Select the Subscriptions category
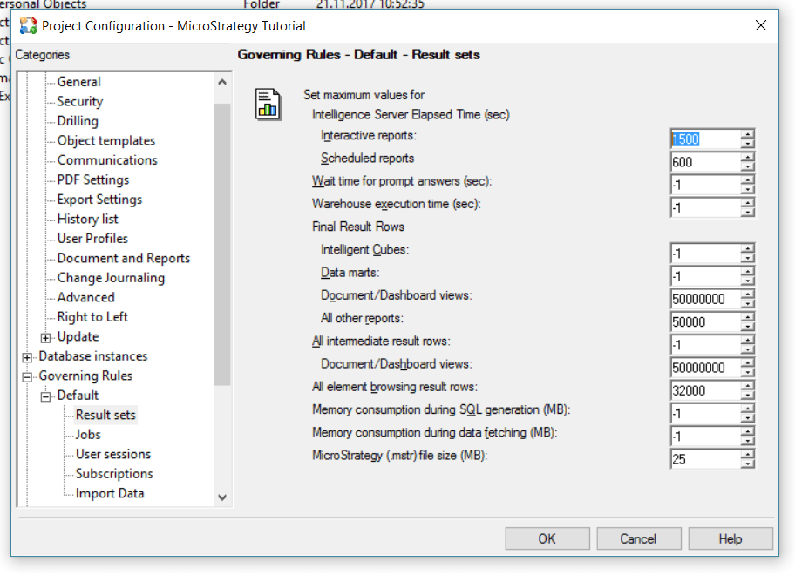The image size is (795, 582). (114, 474)
